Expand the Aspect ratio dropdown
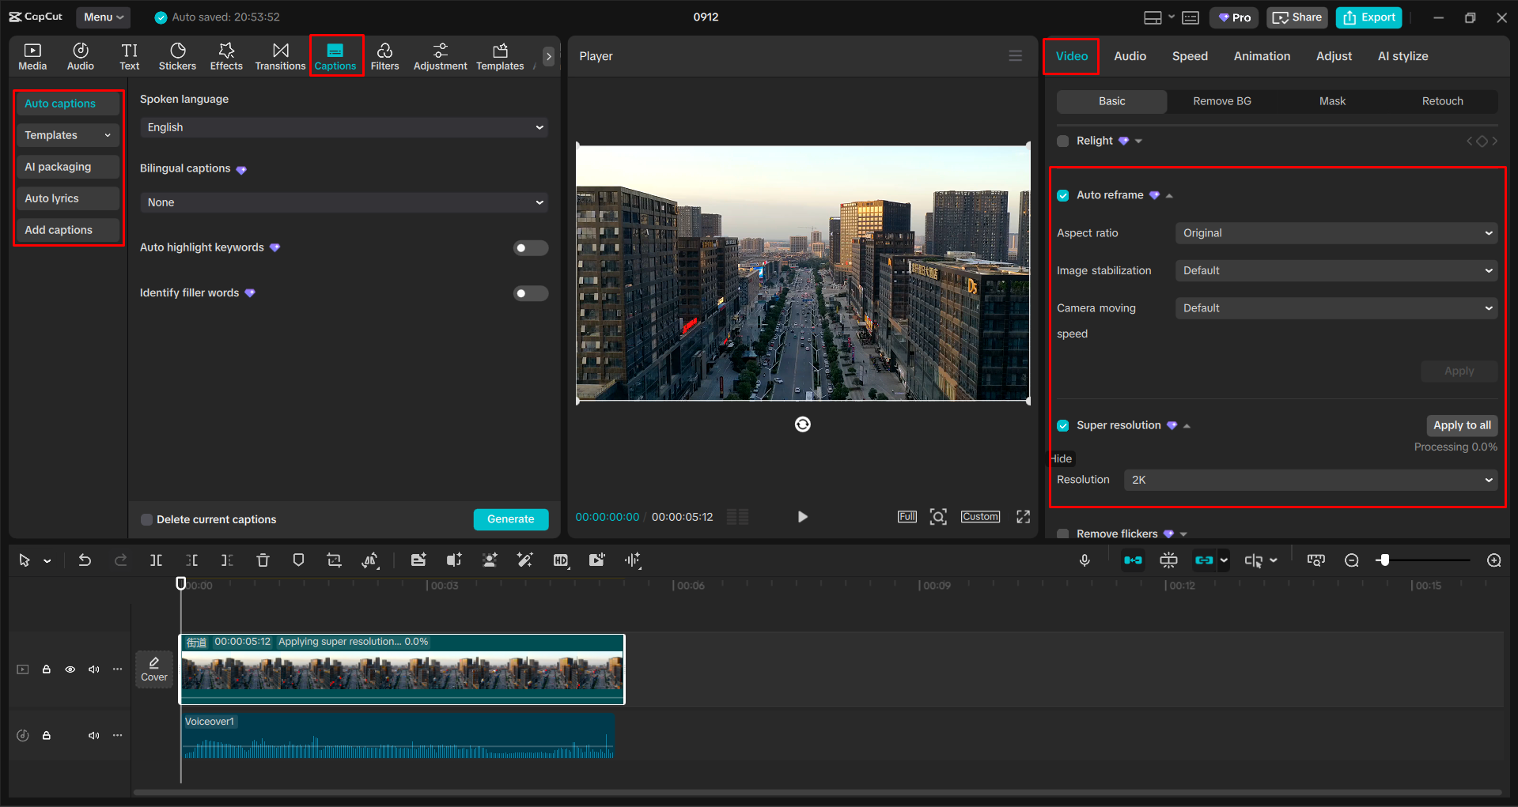 tap(1335, 232)
